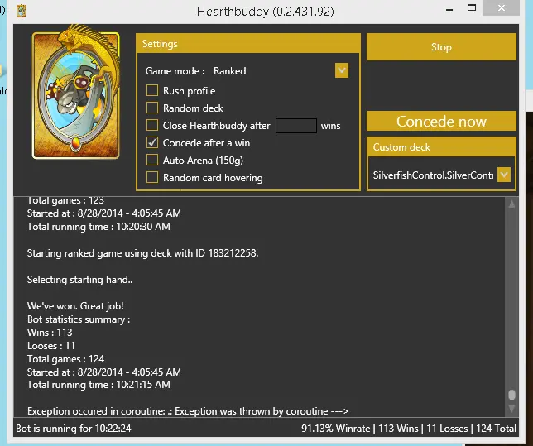Click log line 'Total running time : 10:20:30 AM'
Screen dimensions: 533x446
(98, 227)
